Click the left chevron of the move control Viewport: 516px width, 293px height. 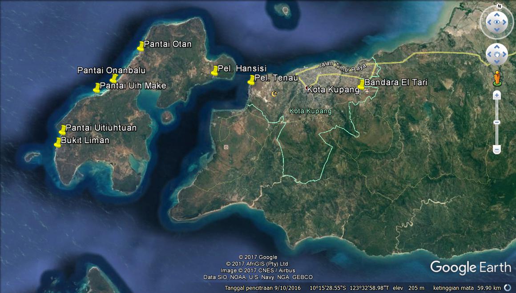[489, 54]
